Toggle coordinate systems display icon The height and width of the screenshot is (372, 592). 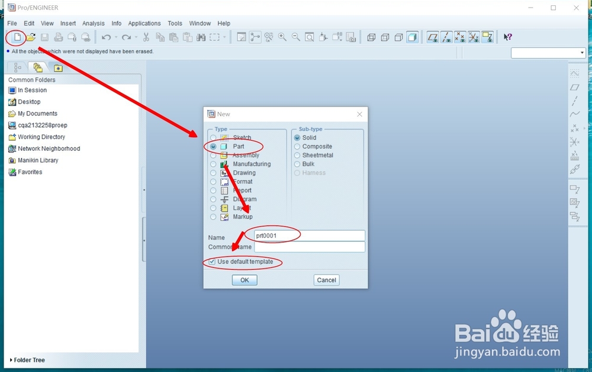point(474,37)
